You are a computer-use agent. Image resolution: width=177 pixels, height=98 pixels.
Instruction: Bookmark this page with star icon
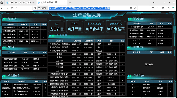pos(135,8)
